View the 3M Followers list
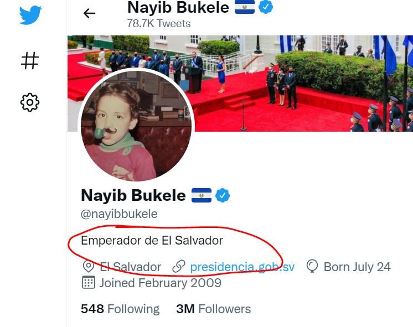 pos(213,309)
